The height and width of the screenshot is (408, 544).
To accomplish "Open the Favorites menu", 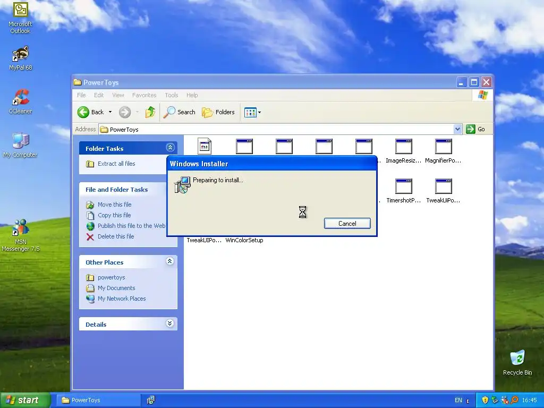I will (x=144, y=95).
